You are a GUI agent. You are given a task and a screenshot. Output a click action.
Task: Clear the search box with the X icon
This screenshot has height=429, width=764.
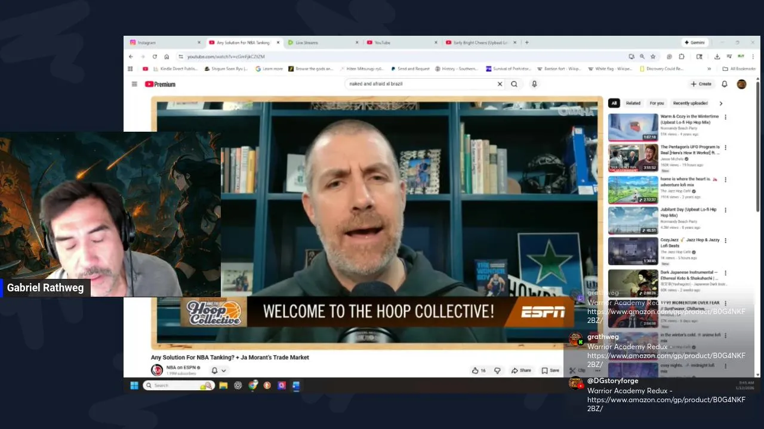pyautogui.click(x=500, y=84)
